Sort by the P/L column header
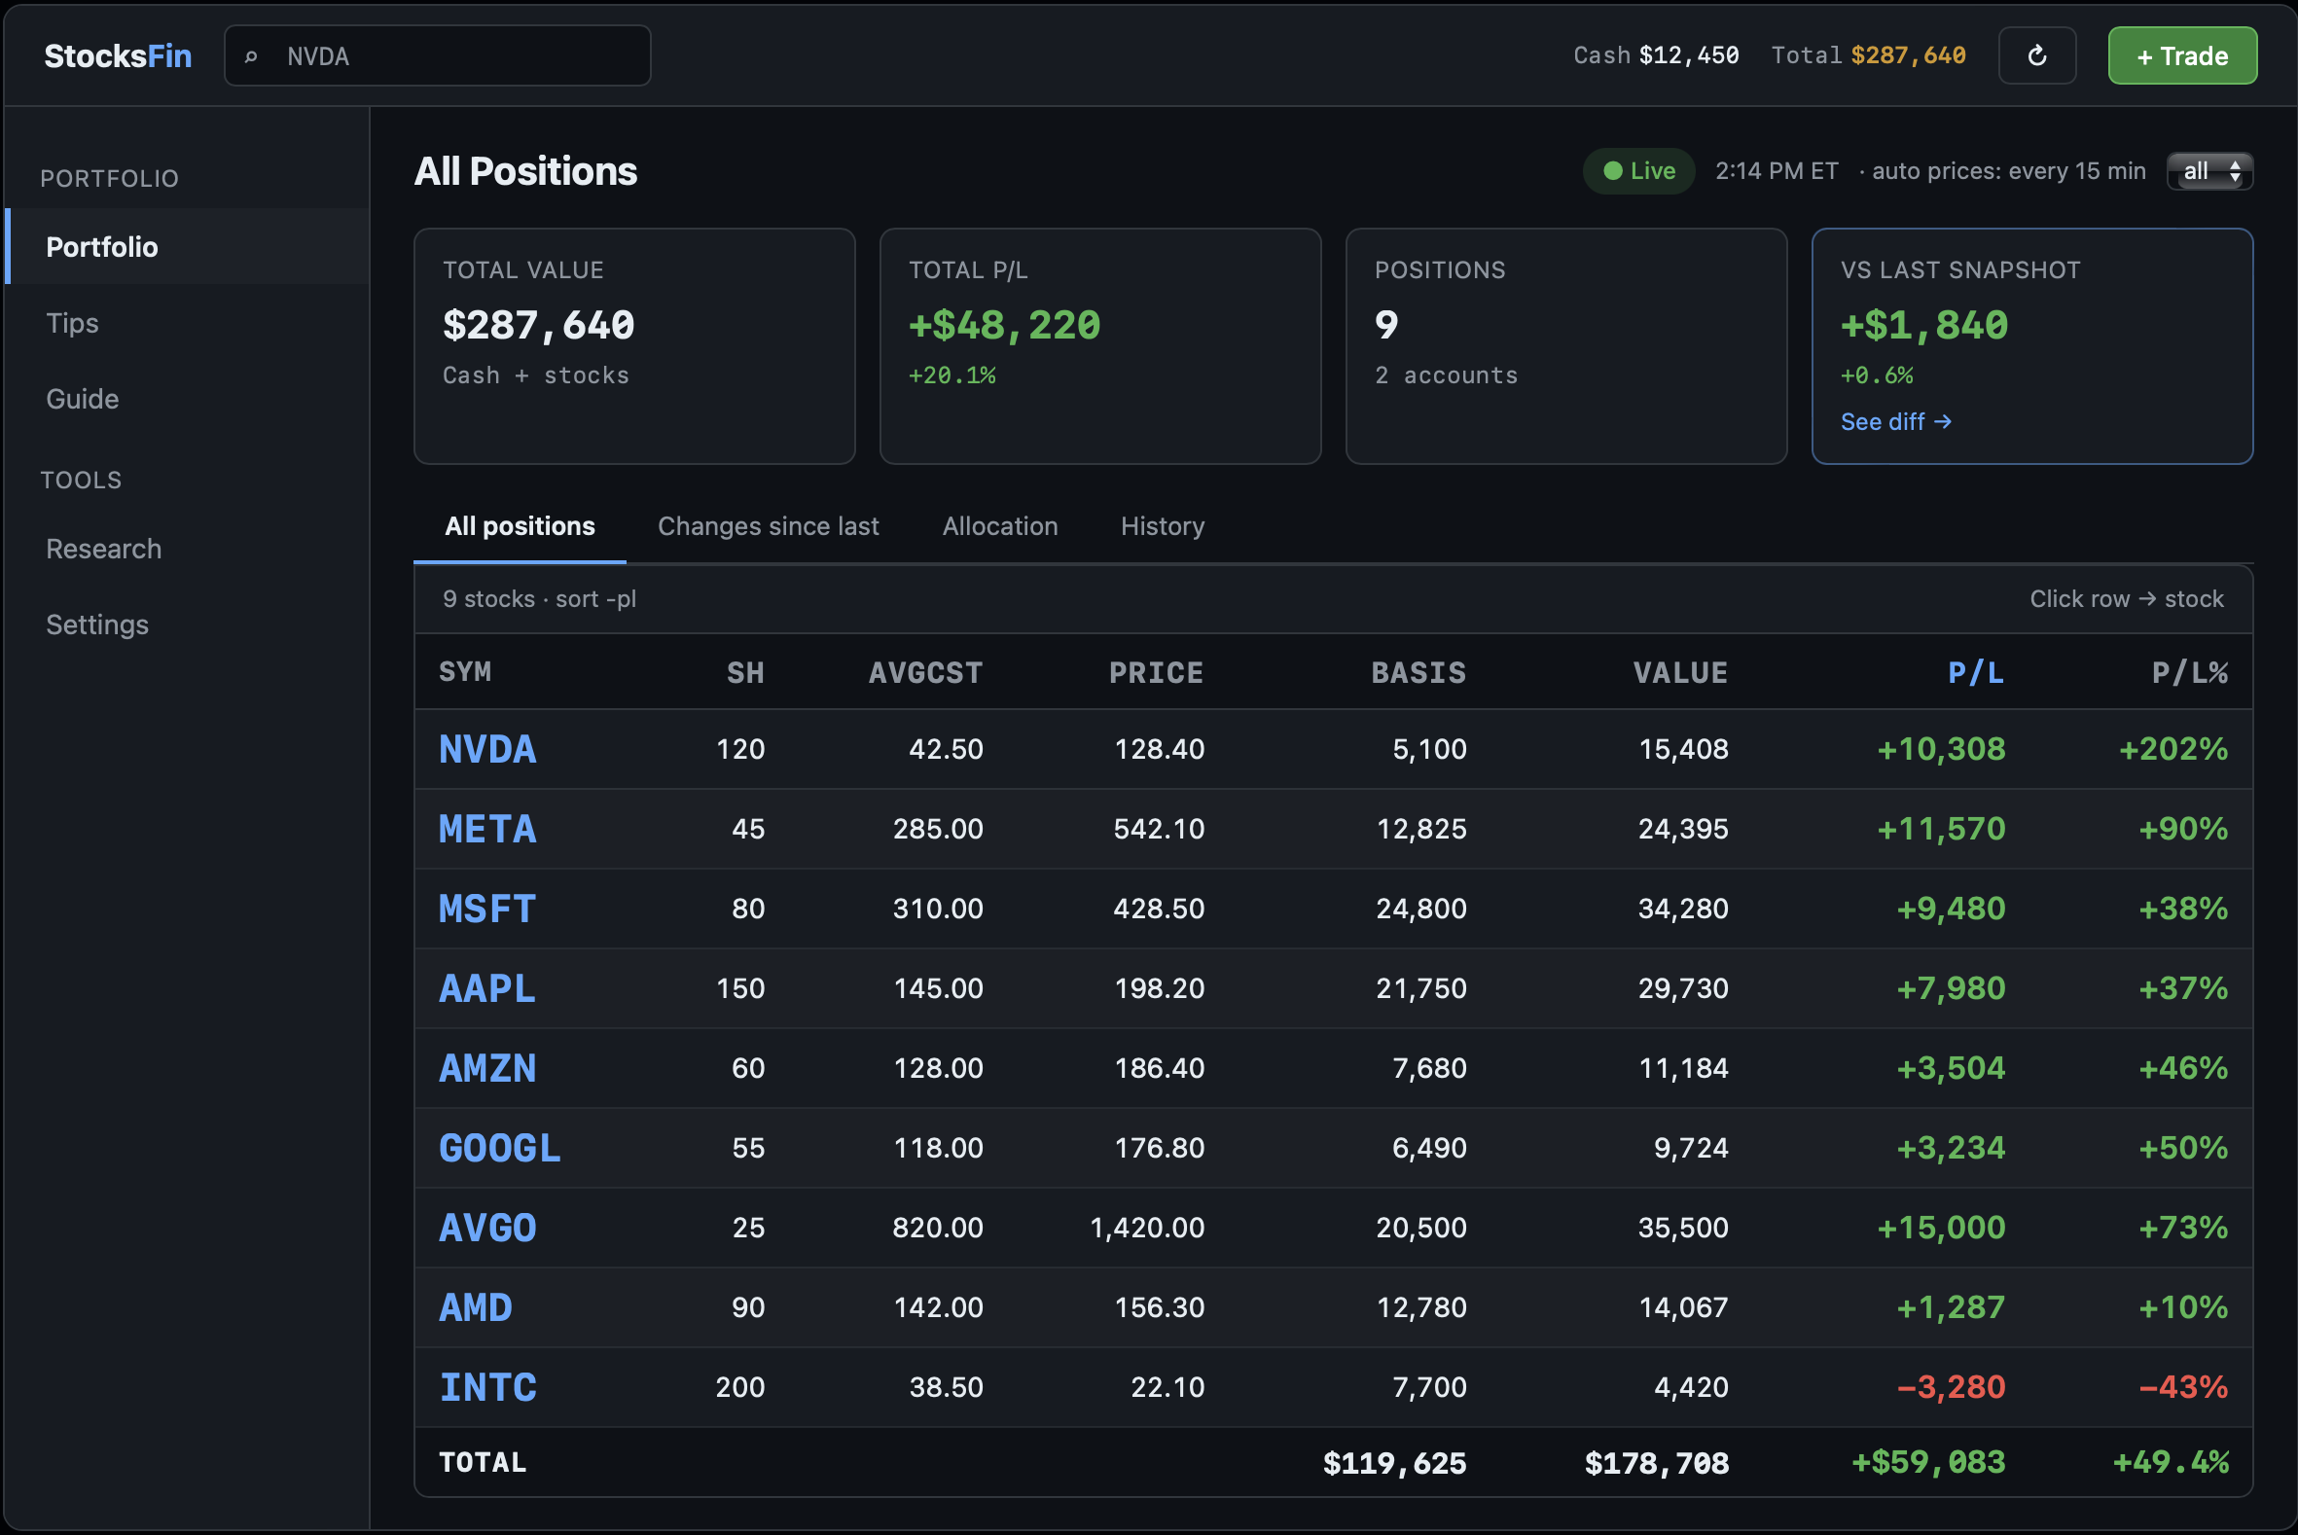Screen dimensions: 2298x1535 tap(1976, 672)
